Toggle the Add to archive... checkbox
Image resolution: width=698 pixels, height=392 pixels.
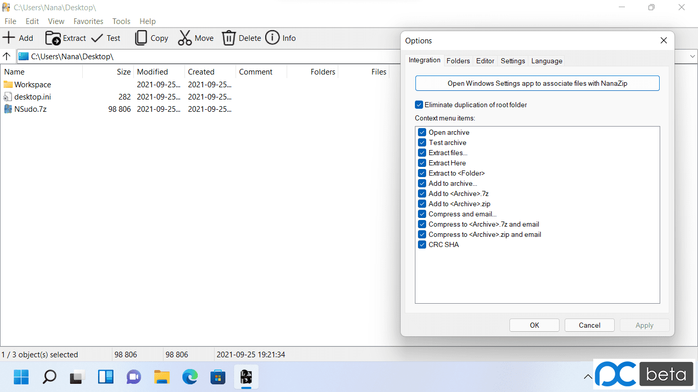tap(422, 183)
